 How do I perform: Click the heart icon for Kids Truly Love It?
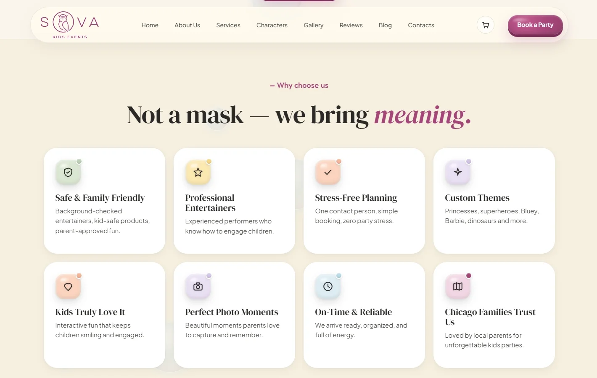[68, 286]
